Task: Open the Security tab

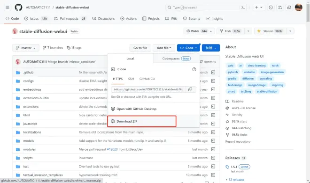Action: [192, 19]
